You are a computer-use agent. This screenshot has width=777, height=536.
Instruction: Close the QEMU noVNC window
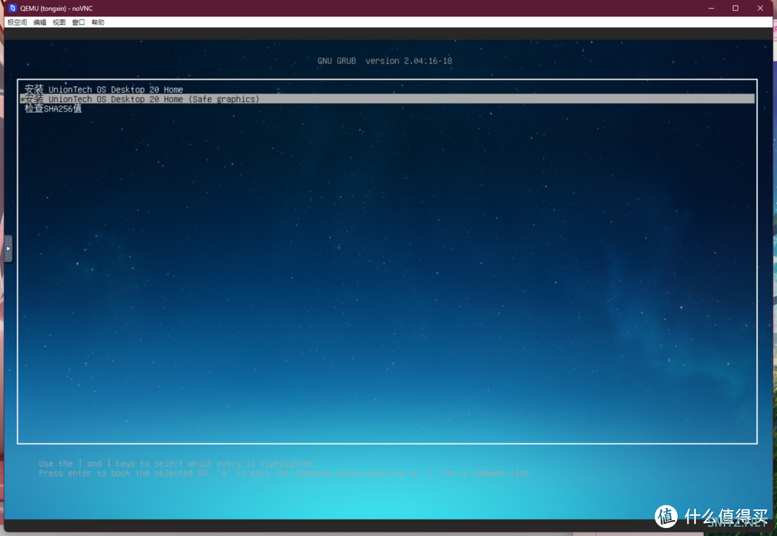pos(760,8)
